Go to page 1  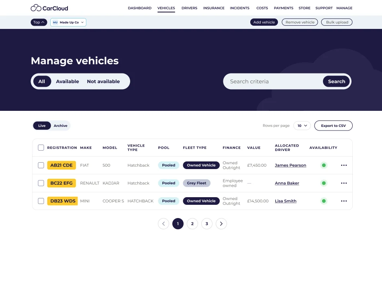[178, 224]
